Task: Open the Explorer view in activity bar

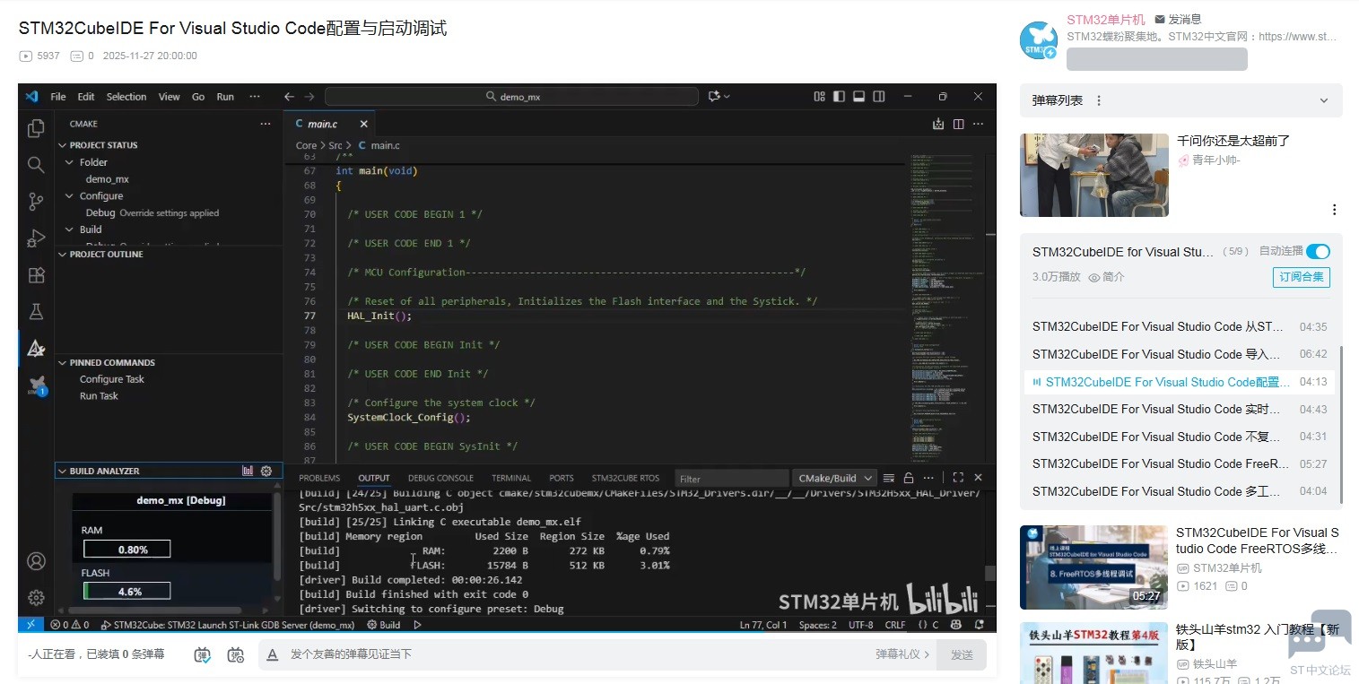Action: pyautogui.click(x=36, y=128)
